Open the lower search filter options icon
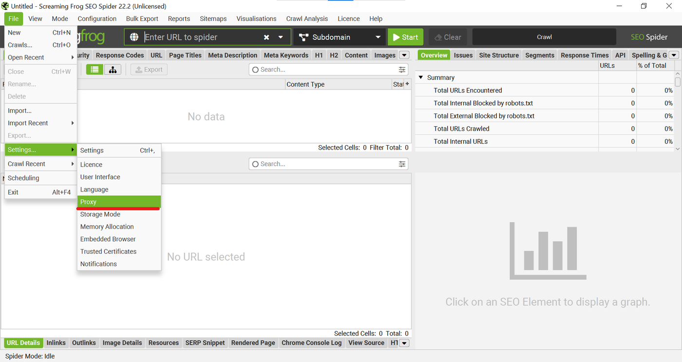The height and width of the screenshot is (362, 682). [x=402, y=164]
